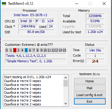The width and height of the screenshot is (112, 109).
Task: Click the PageFile 33908Mb value
Action: click(95, 26)
